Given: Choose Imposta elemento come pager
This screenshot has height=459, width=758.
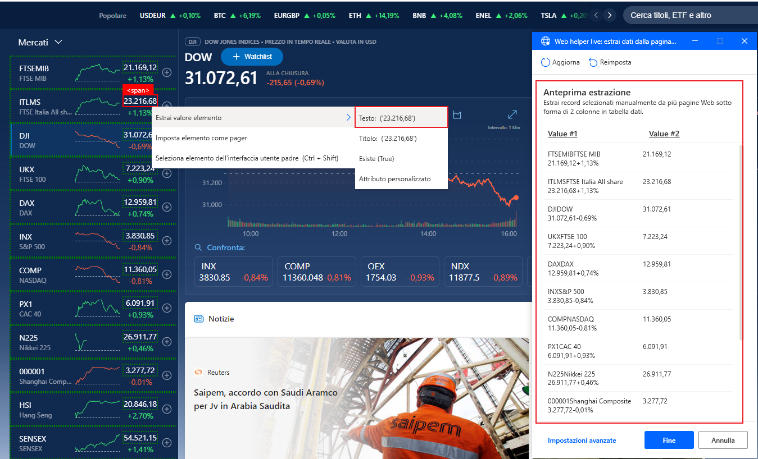Looking at the screenshot, I should pos(253,138).
